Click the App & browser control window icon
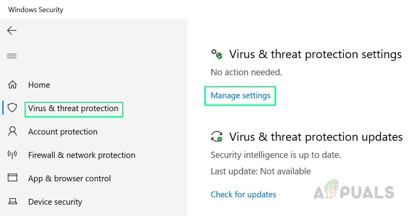This screenshot has width=410, height=216. (12, 178)
